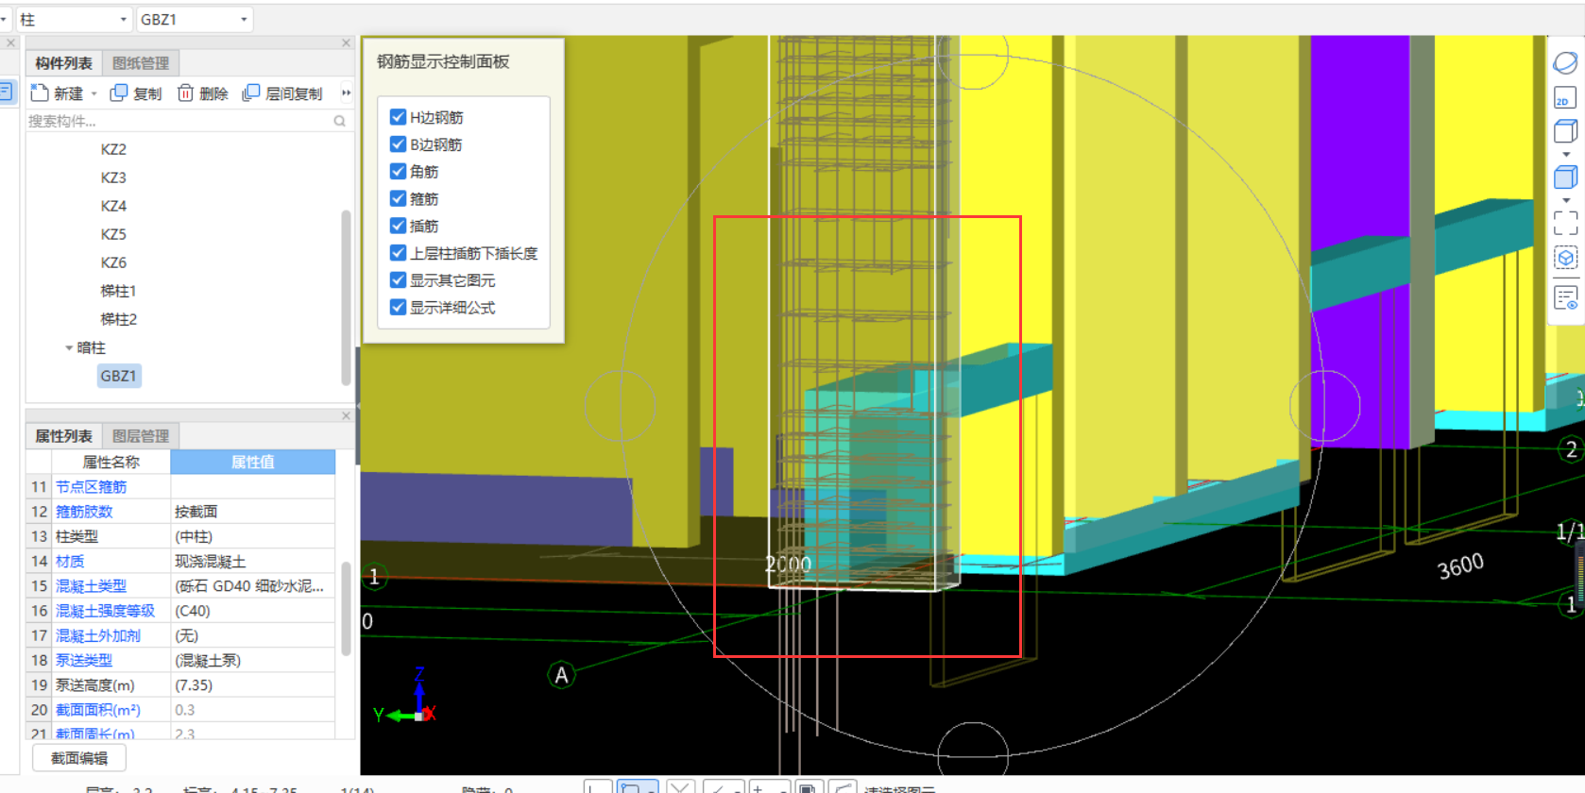Switch to 属性列表 tab
The image size is (1585, 793).
pyautogui.click(x=63, y=436)
